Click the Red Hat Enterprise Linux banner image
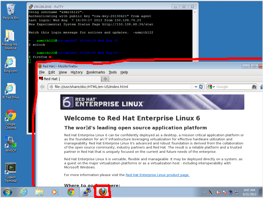Screen dimensions: 263x198 point(152,102)
